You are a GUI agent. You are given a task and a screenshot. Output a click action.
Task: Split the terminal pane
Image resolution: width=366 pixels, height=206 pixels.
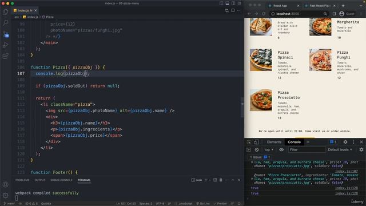pyautogui.click(x=215, y=180)
